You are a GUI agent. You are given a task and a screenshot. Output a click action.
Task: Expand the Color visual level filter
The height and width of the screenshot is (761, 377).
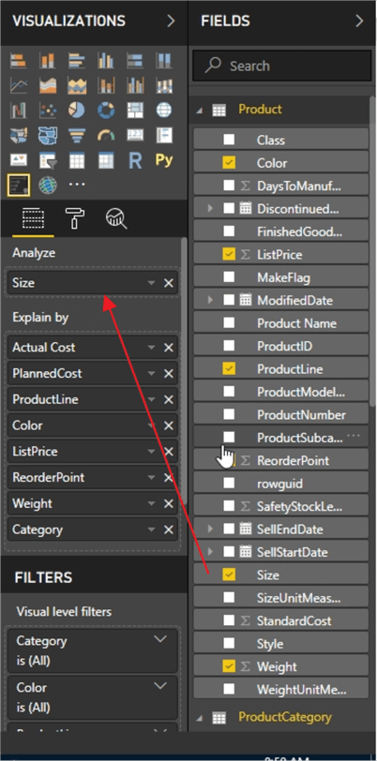click(160, 686)
